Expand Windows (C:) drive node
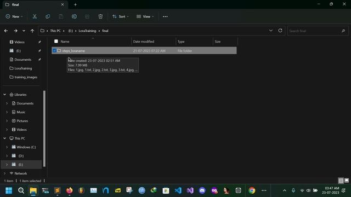Image resolution: width=351 pixels, height=197 pixels. [x=7, y=147]
